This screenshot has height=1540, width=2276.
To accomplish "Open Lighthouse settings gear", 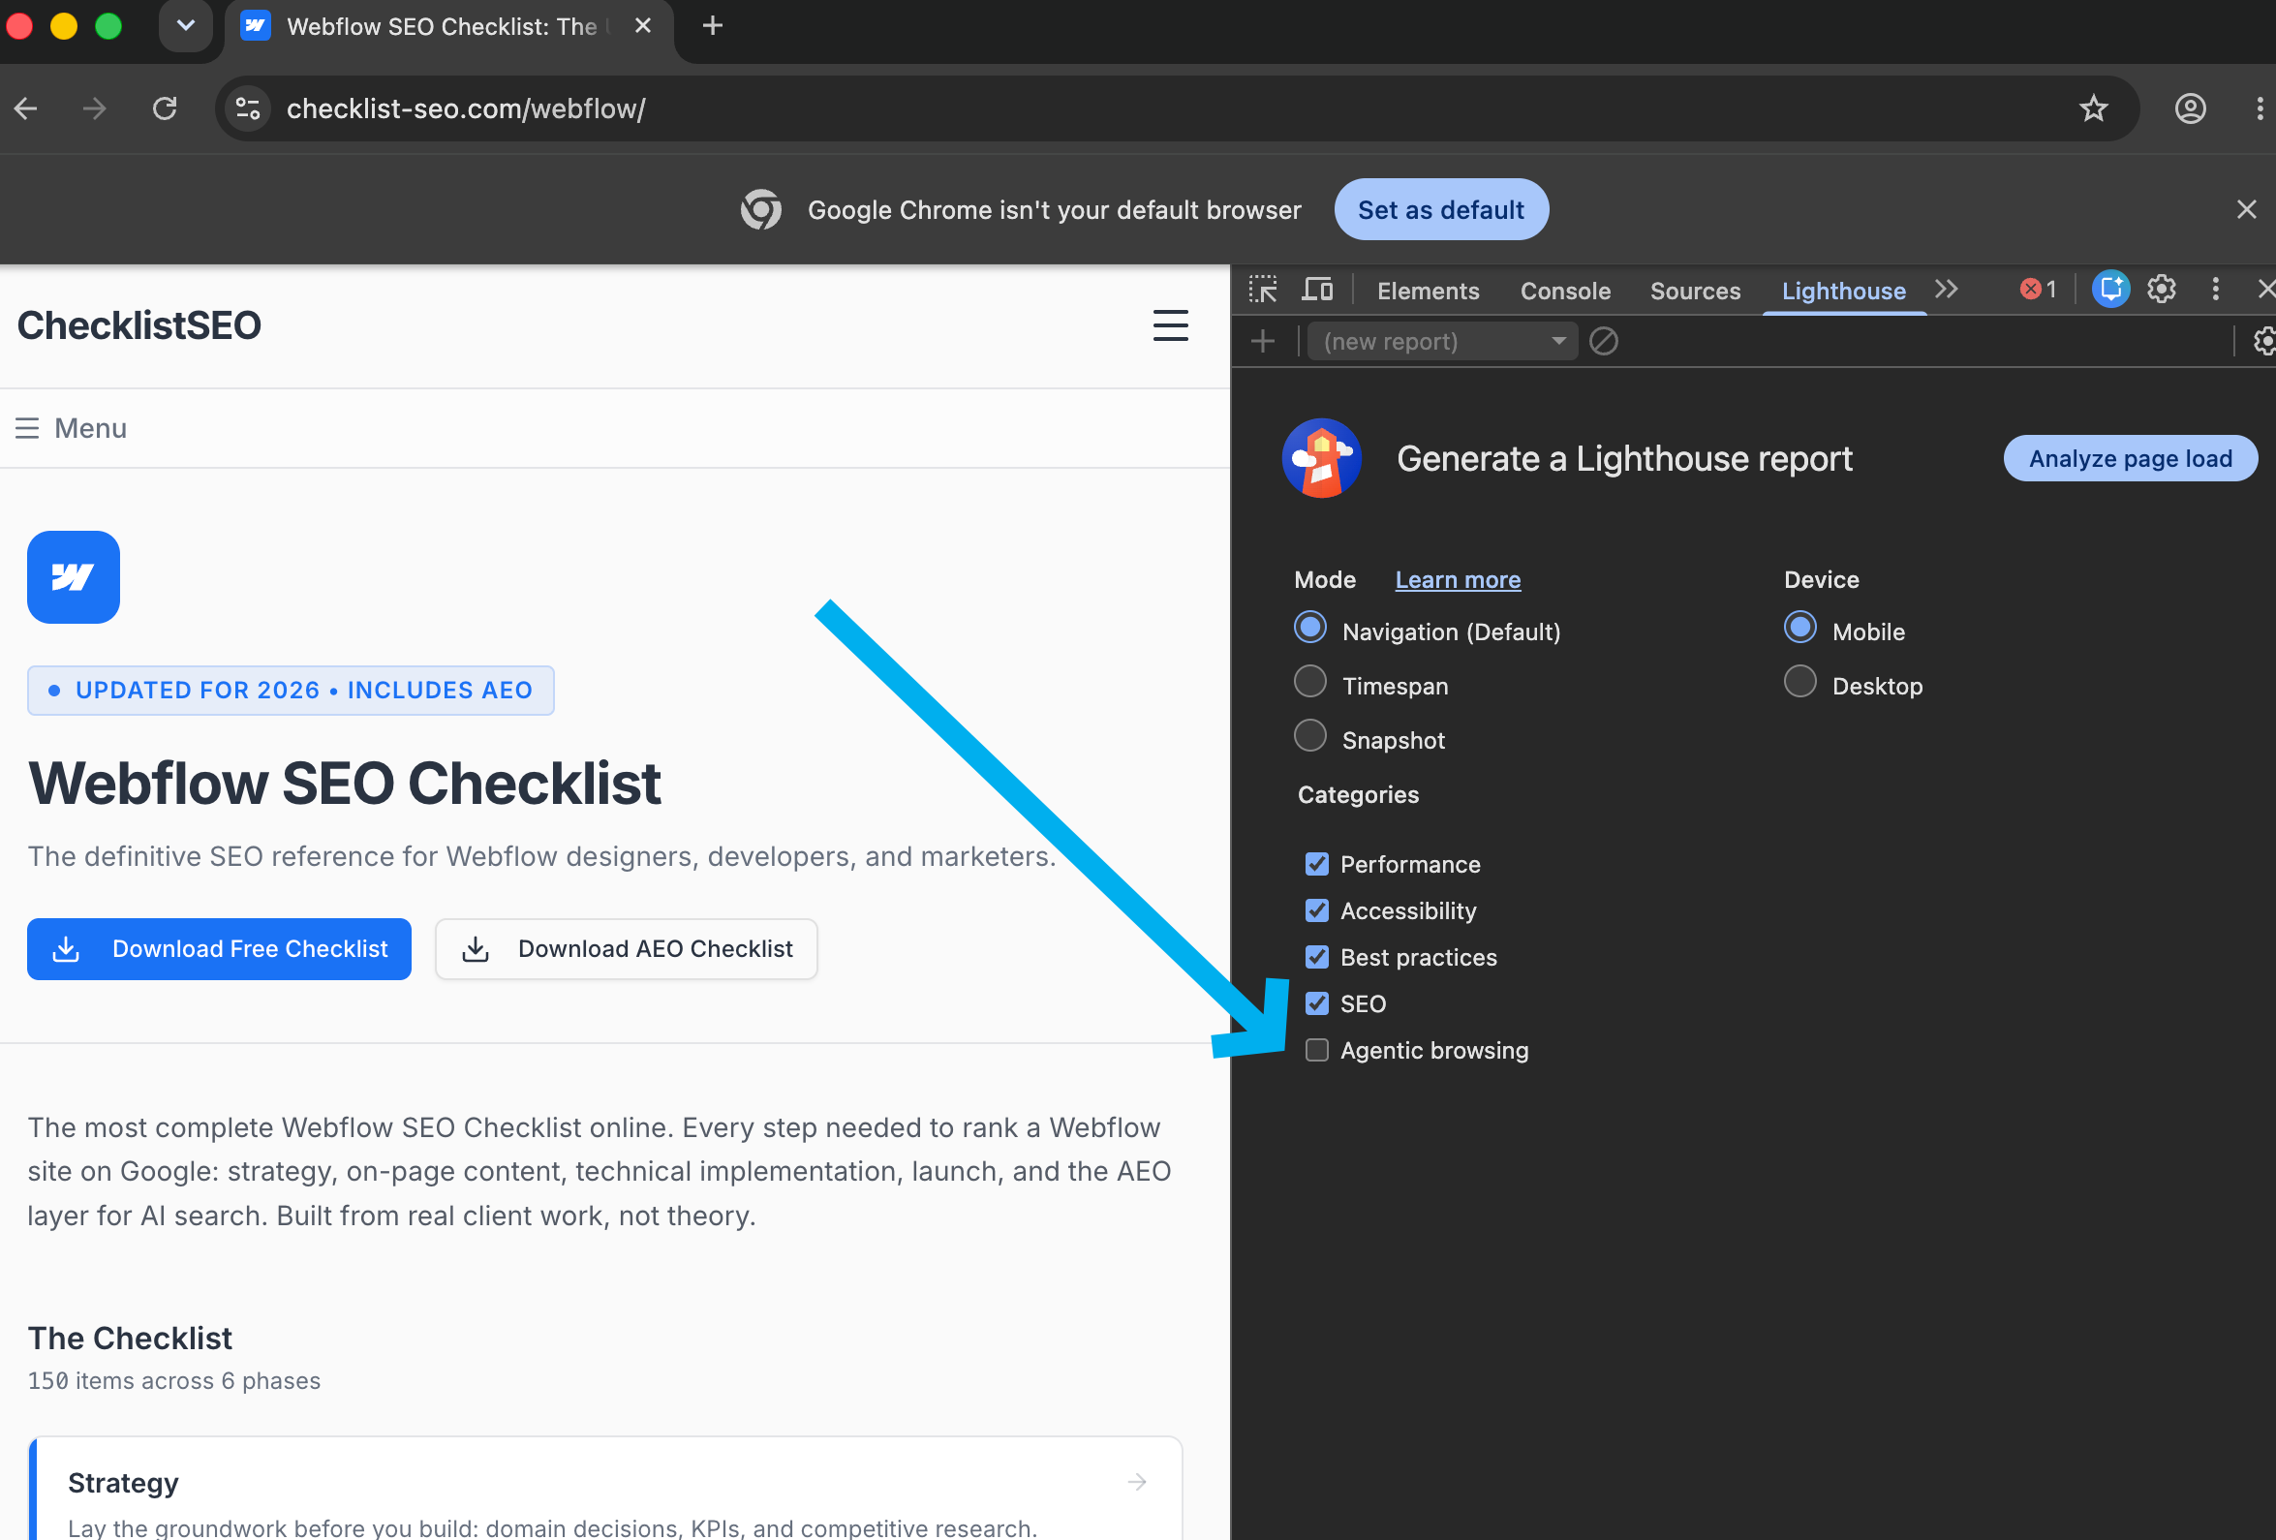I will tap(2263, 342).
